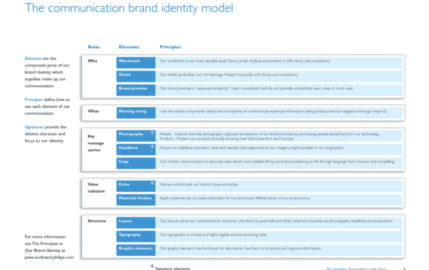429x270 pixels.
Task: Click the materials finishes principle sentence
Action: point(235,198)
